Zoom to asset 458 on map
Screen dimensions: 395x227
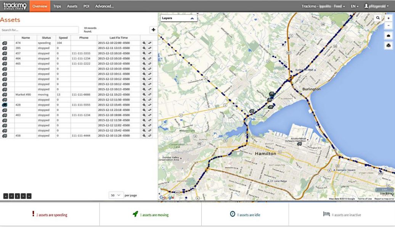tap(144, 135)
